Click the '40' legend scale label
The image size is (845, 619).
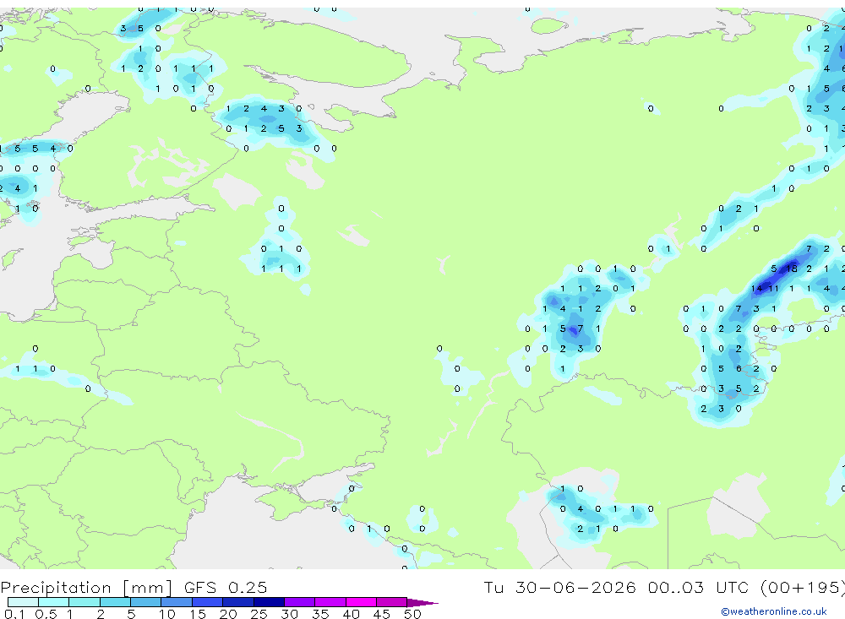(351, 614)
